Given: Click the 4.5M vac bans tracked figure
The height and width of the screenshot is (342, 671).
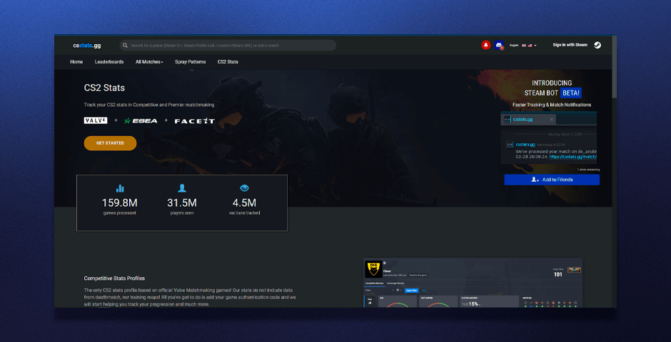Looking at the screenshot, I should point(244,203).
